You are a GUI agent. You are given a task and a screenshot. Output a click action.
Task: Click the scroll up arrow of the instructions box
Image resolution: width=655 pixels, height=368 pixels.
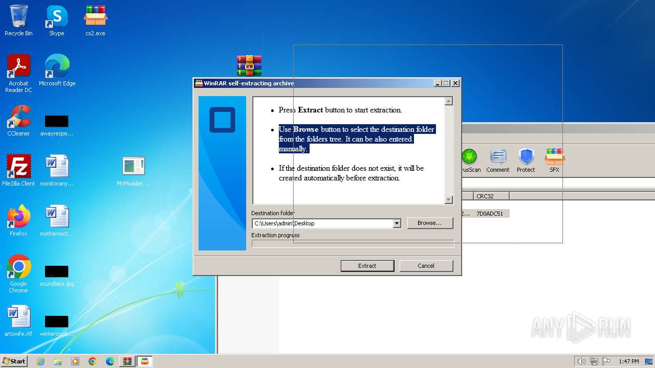(x=449, y=101)
